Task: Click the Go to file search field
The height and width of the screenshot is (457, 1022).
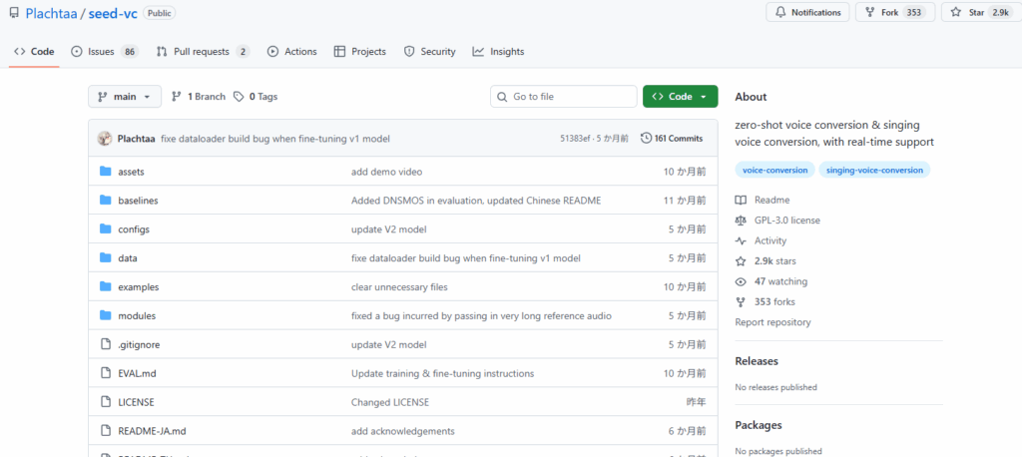Action: pos(564,97)
